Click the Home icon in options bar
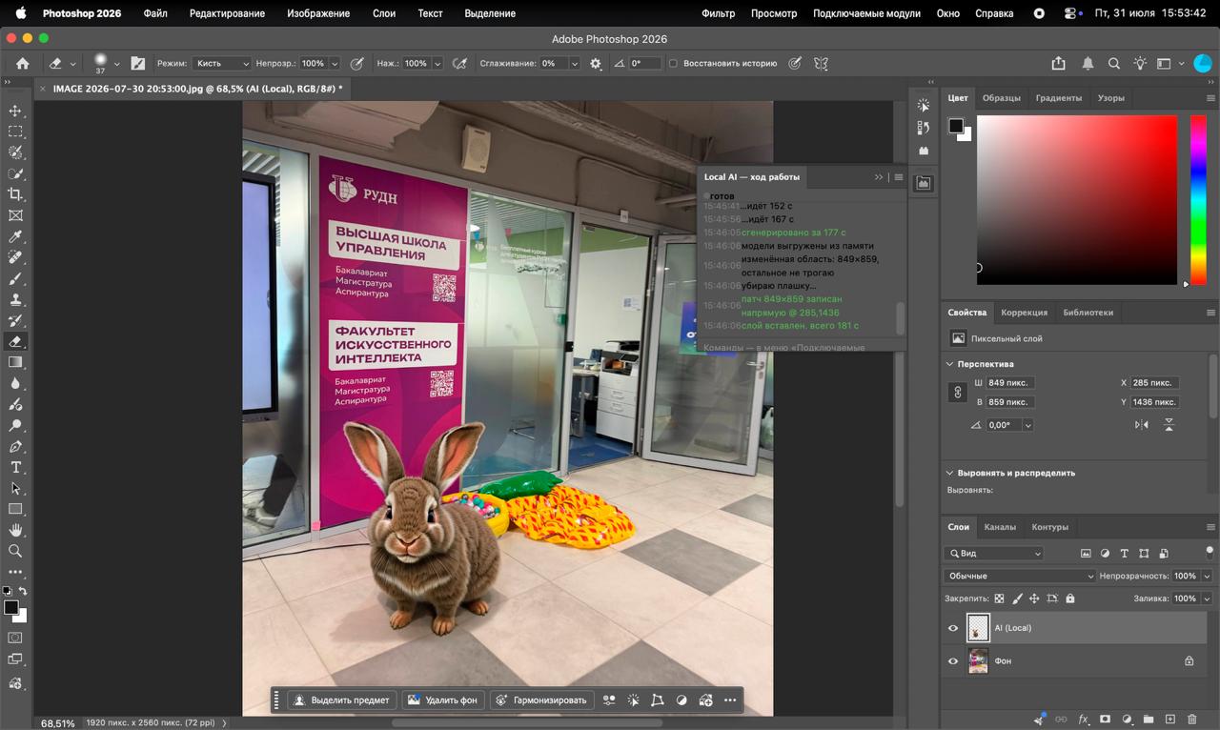The image size is (1220, 730). [x=23, y=64]
